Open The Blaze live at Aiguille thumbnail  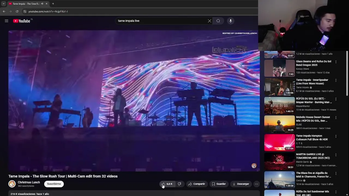(x=279, y=180)
